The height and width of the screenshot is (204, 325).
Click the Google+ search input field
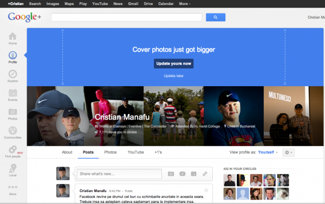(x=126, y=17)
